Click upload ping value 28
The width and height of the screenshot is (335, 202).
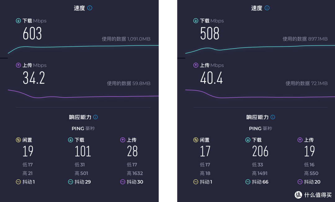(x=132, y=151)
